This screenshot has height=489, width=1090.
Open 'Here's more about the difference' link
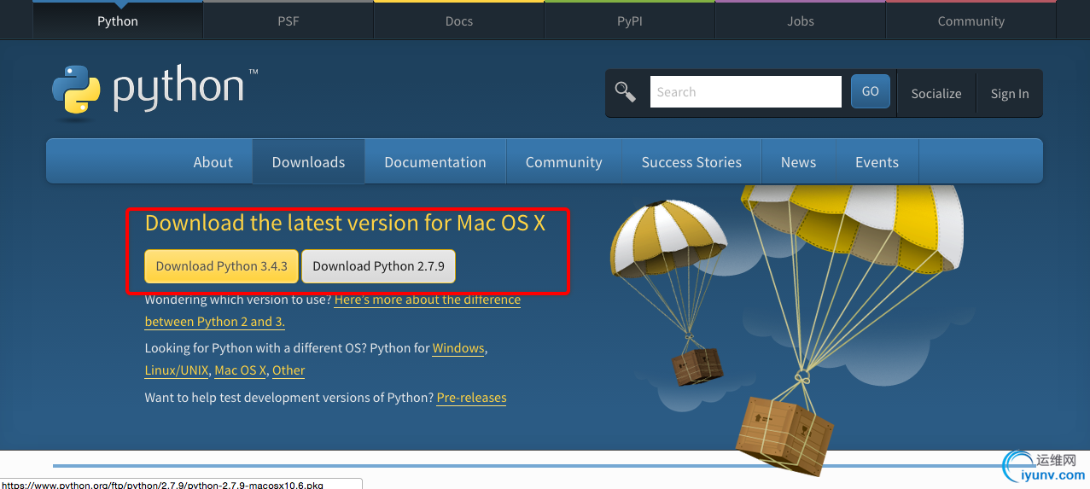[x=428, y=300]
